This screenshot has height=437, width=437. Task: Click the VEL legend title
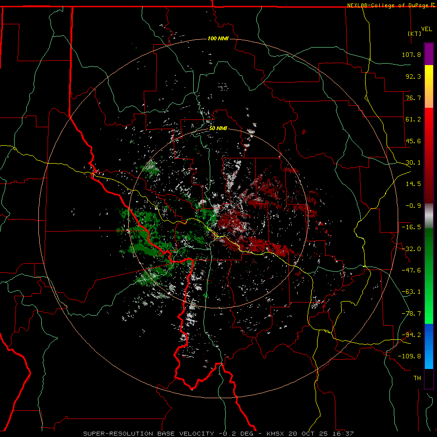pyautogui.click(x=426, y=29)
